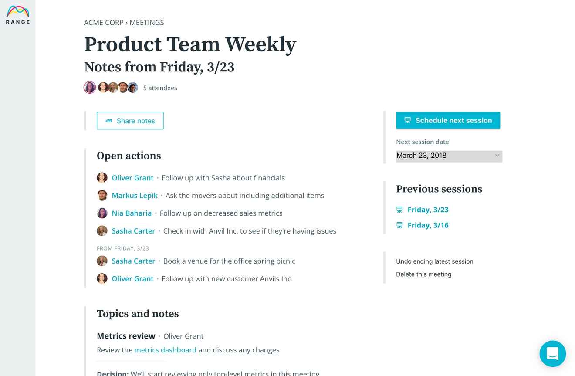Open the chat support bubble

tap(552, 353)
